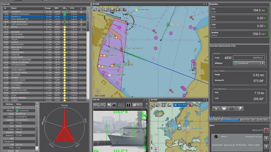Pause the EOS camera video feed
The width and height of the screenshot is (271, 152).
[x=128, y=105]
